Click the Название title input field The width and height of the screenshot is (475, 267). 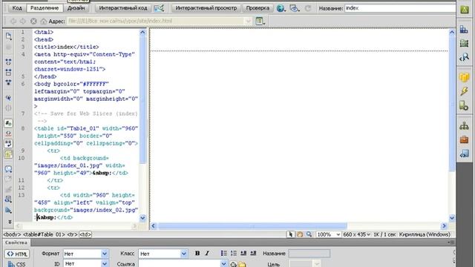[400, 8]
